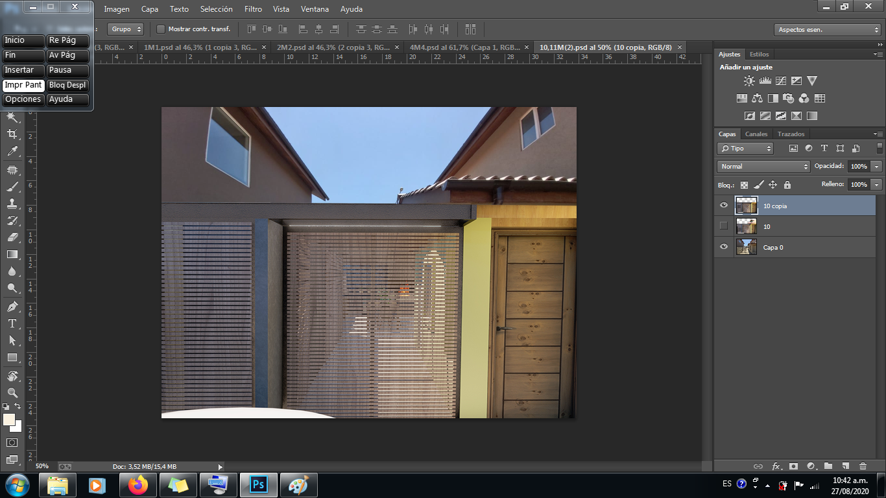Add a Photo Filter adjustment
Image resolution: width=886 pixels, height=498 pixels.
[789, 99]
